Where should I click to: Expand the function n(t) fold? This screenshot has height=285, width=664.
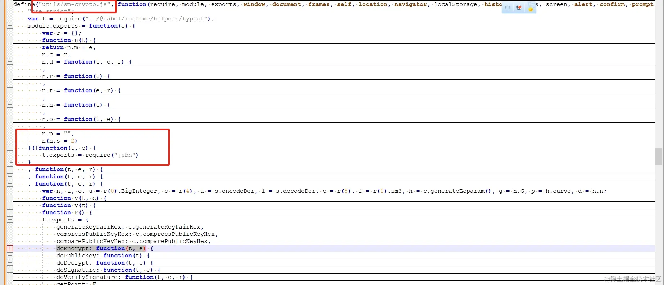click(10, 40)
